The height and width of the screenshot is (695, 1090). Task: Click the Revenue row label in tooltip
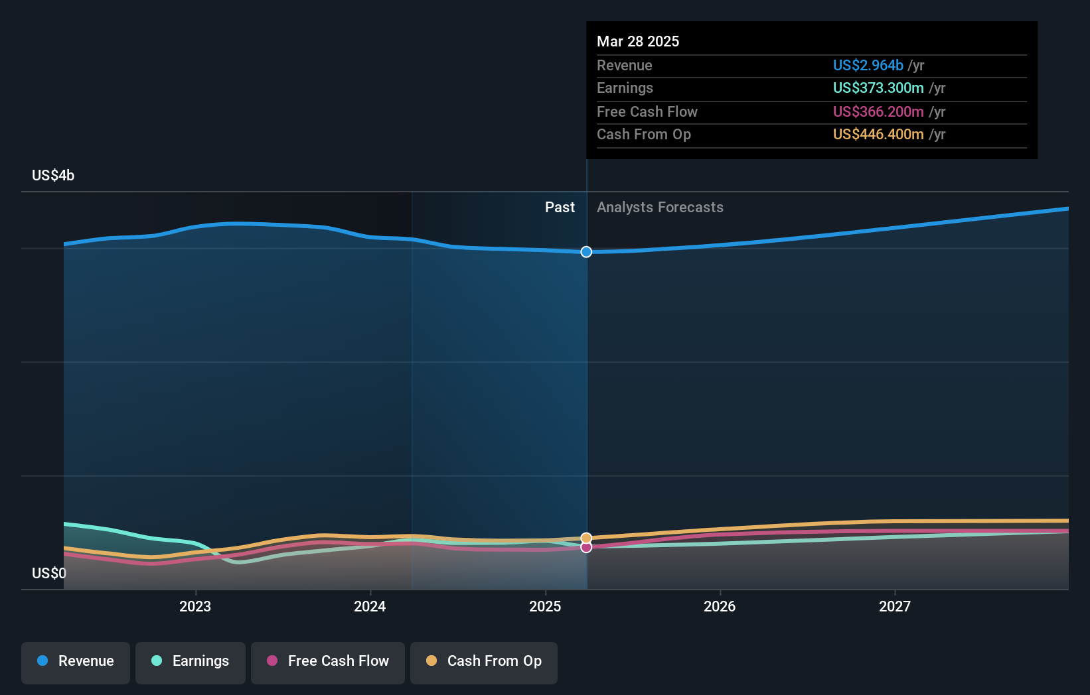(624, 65)
